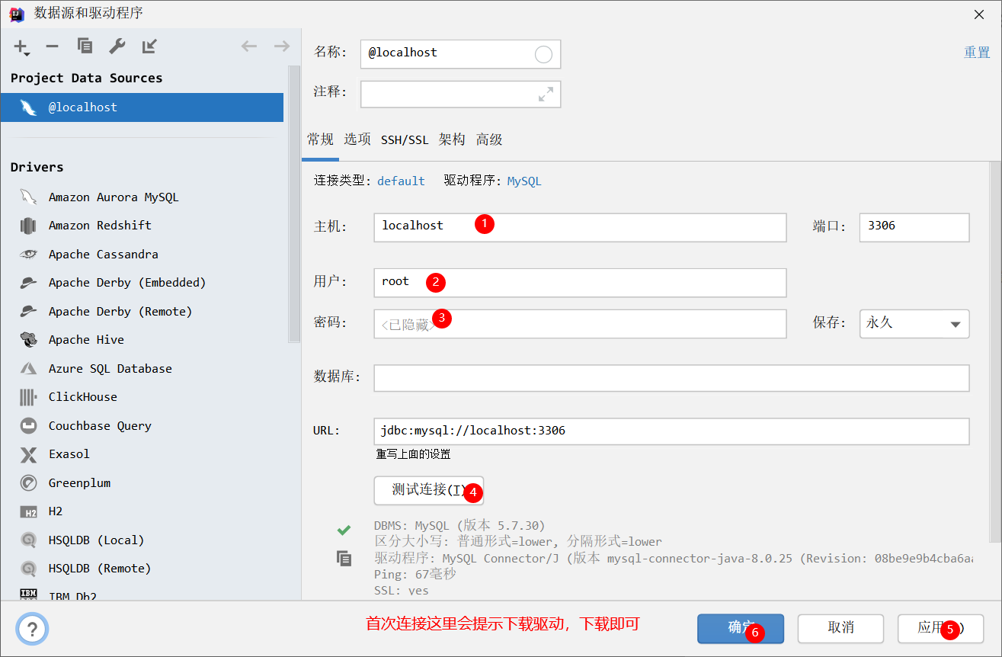Open the default connection type link
Image resolution: width=1002 pixels, height=657 pixels.
pyautogui.click(x=401, y=181)
